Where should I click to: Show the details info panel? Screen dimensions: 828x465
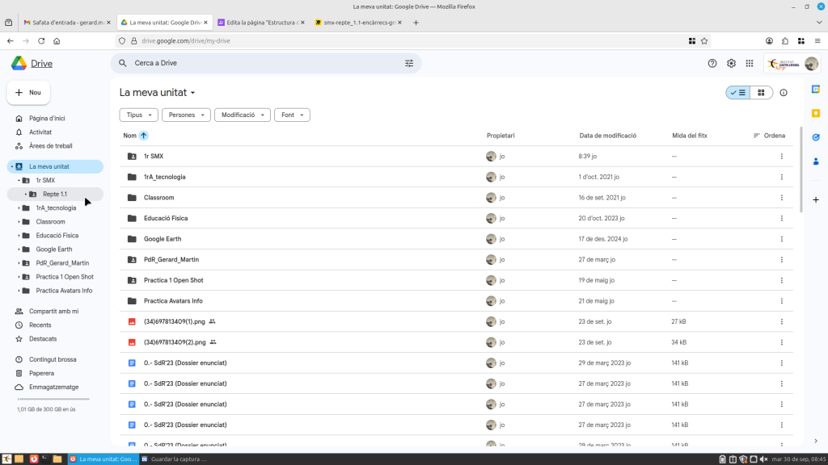pos(784,93)
